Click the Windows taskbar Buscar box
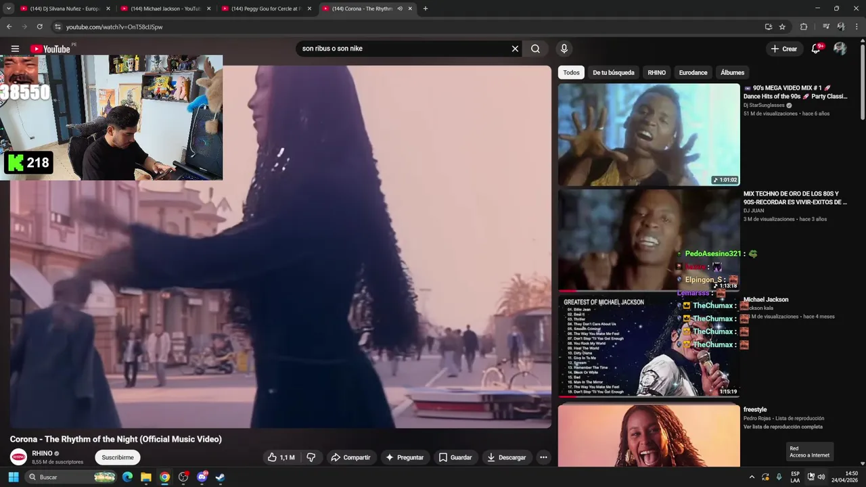The image size is (866, 487). coord(70,477)
